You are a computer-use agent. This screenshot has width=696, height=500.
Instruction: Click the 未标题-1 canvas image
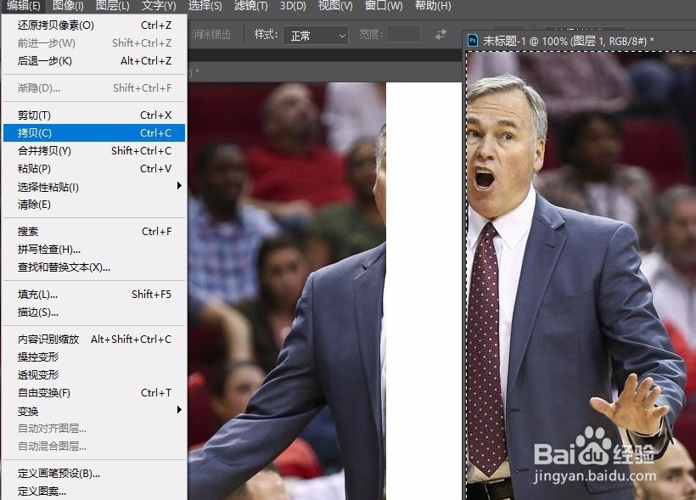581,275
